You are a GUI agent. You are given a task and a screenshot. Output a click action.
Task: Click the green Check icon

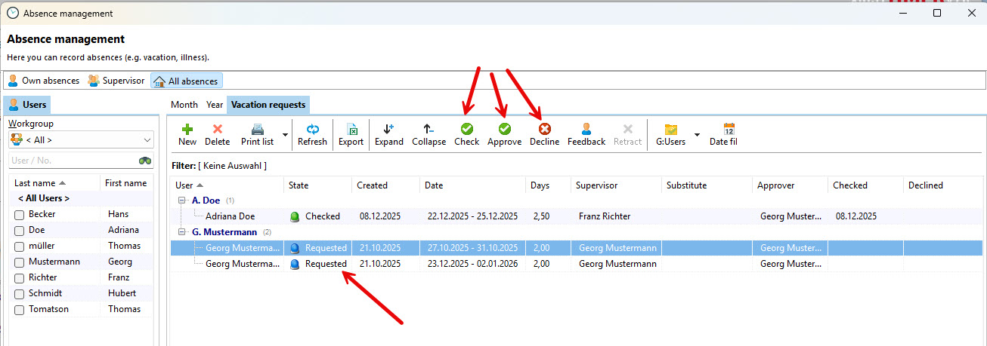(466, 130)
